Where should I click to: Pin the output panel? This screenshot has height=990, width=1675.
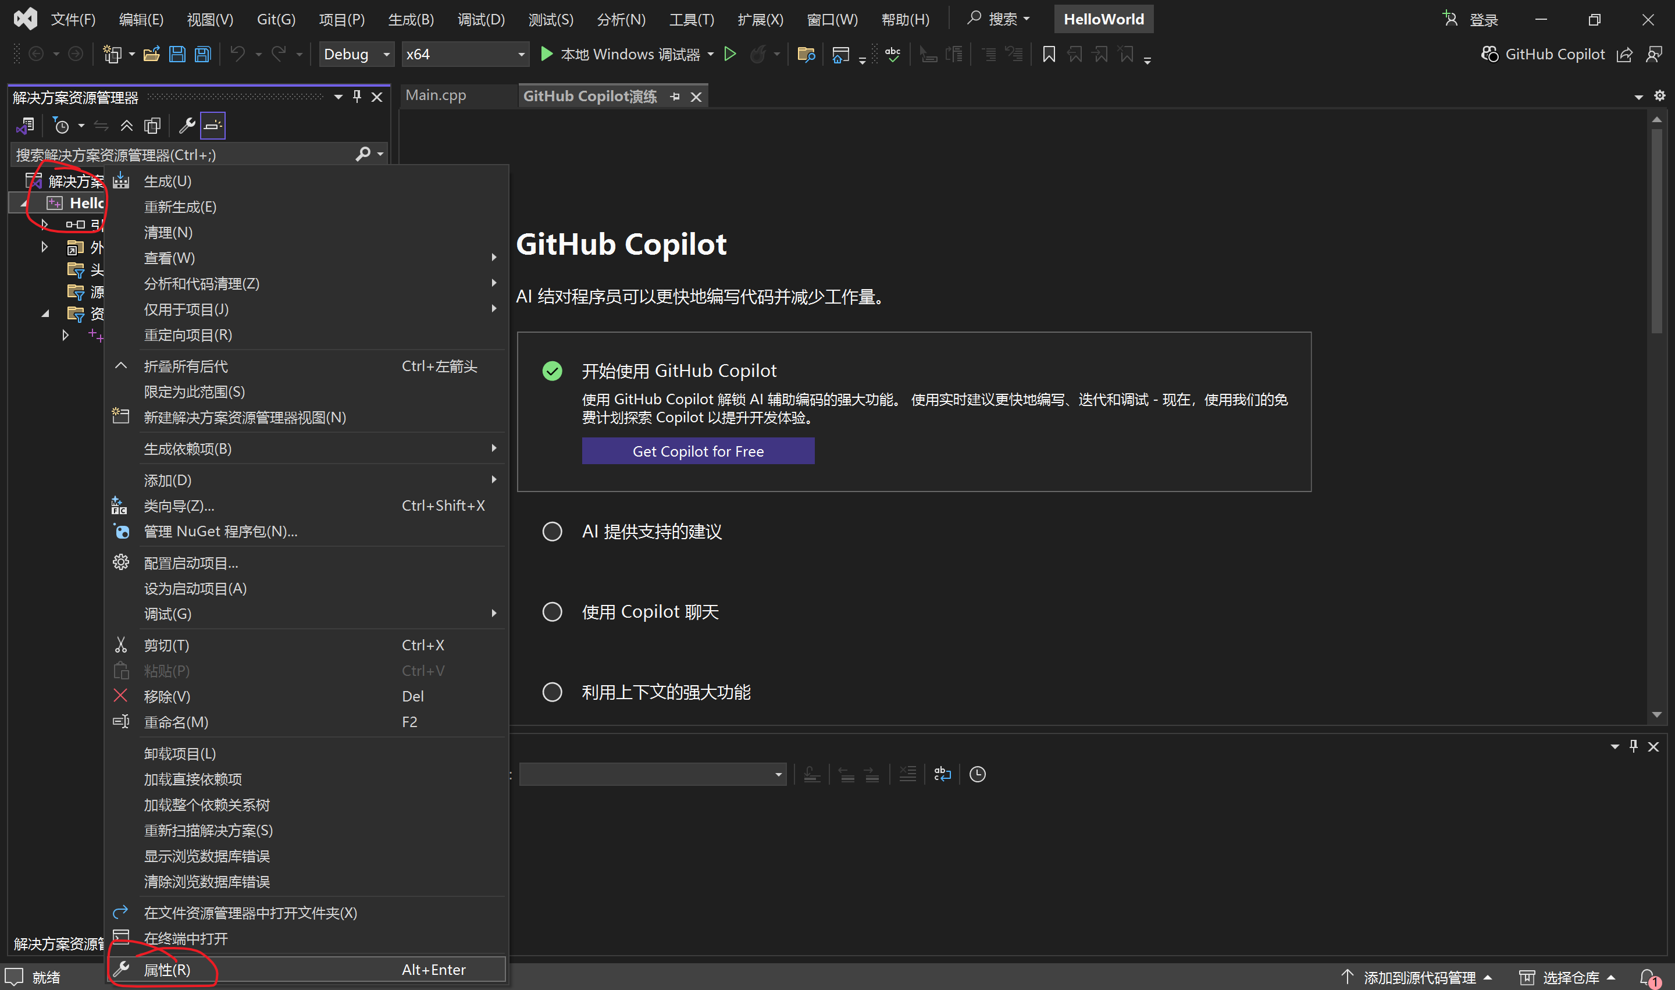[x=1634, y=746]
